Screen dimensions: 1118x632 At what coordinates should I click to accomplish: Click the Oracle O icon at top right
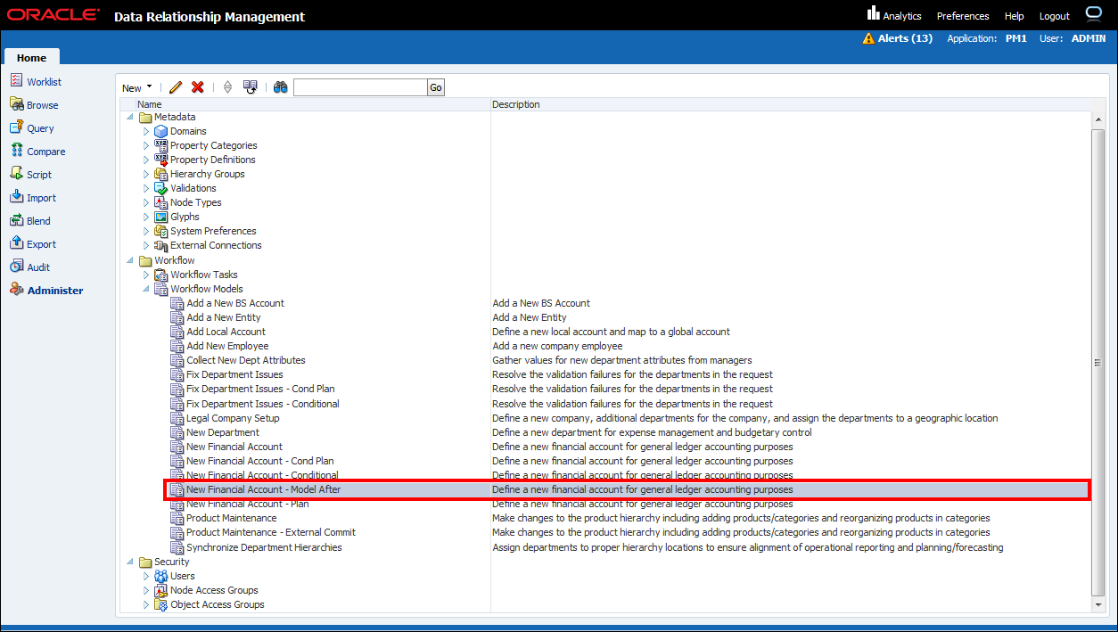pyautogui.click(x=1095, y=13)
